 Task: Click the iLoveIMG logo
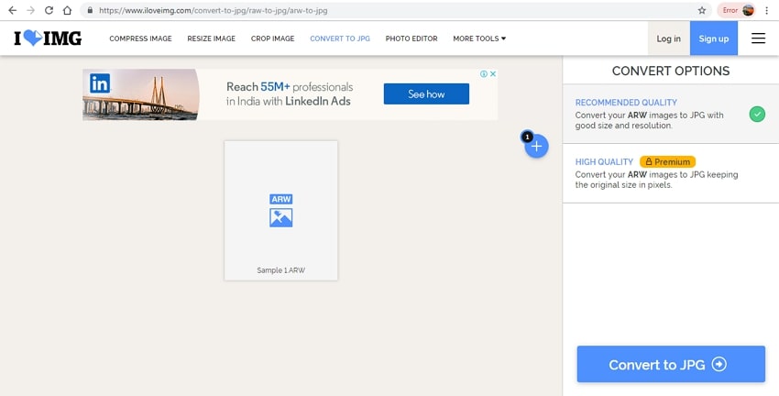tap(48, 38)
